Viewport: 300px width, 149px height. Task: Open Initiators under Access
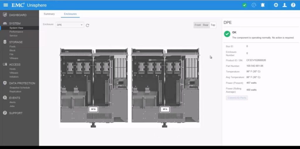coord(14,77)
